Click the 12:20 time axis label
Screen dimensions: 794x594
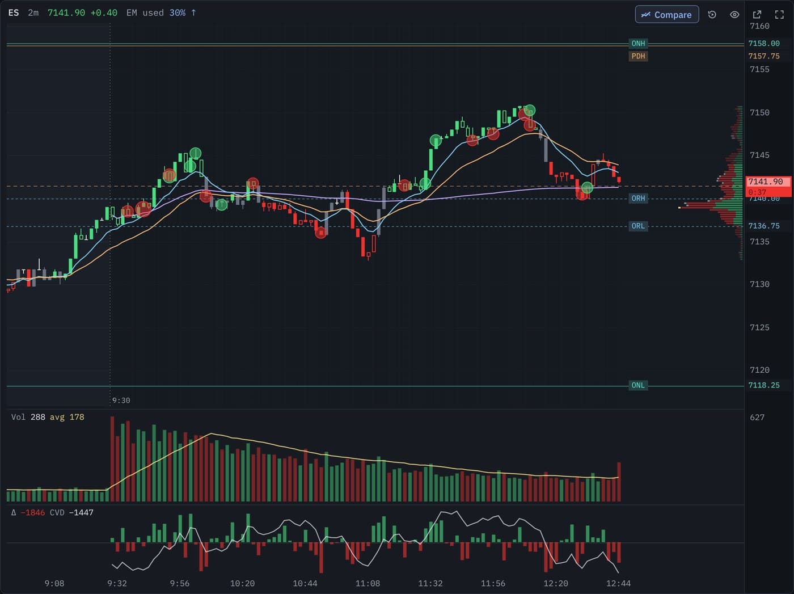[556, 583]
